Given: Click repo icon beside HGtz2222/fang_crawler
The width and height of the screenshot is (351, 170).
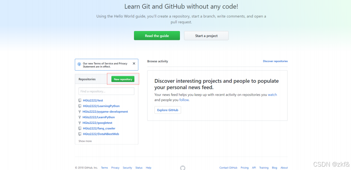Looking at the screenshot, I should coord(80,129).
